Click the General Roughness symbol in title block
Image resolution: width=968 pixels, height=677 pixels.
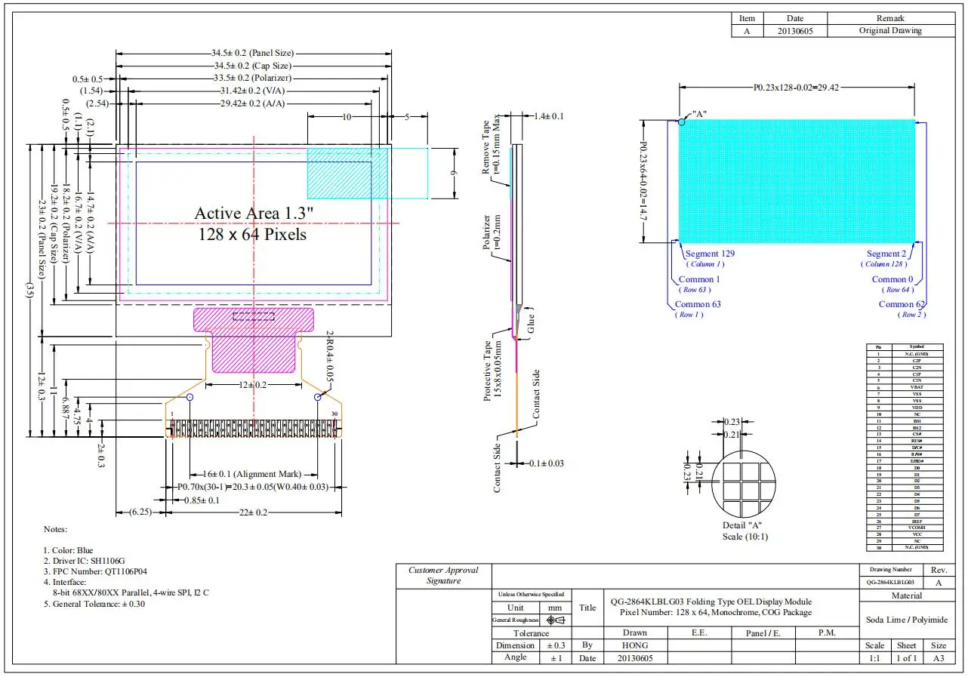pos(555,620)
